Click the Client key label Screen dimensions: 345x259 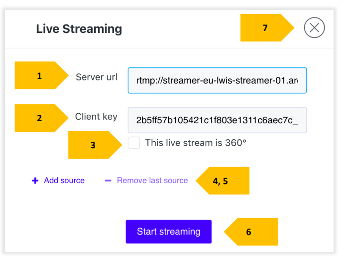(x=96, y=117)
